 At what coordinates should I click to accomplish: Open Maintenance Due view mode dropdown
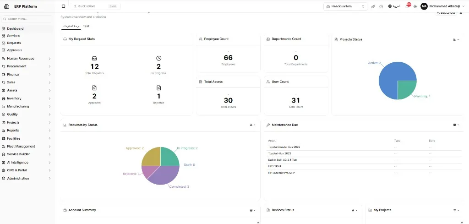click(x=456, y=125)
